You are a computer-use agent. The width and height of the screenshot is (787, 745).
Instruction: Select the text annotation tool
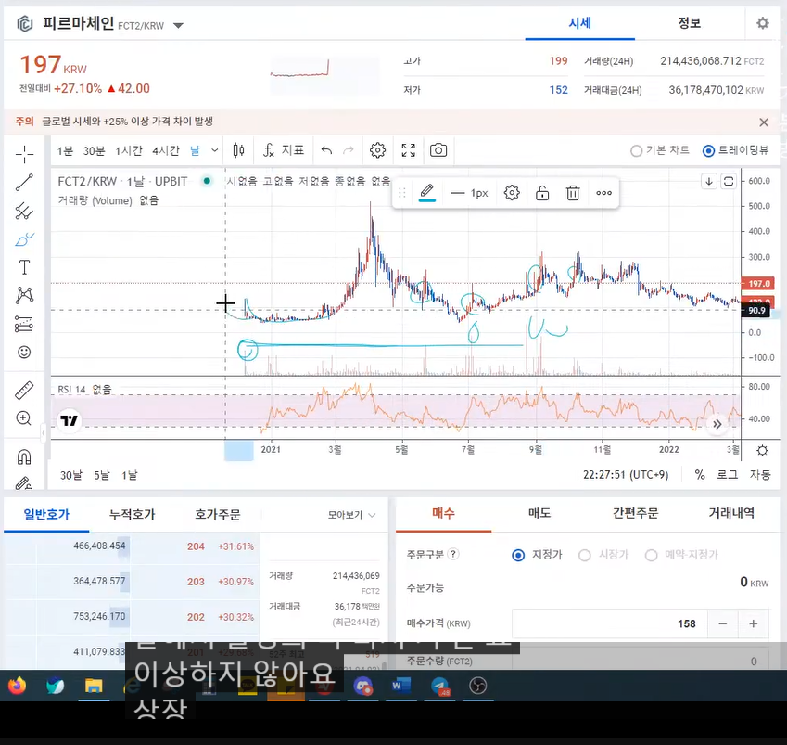[24, 267]
